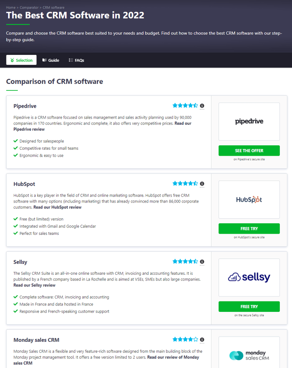Click CRM software breadcrumb entry

point(54,8)
